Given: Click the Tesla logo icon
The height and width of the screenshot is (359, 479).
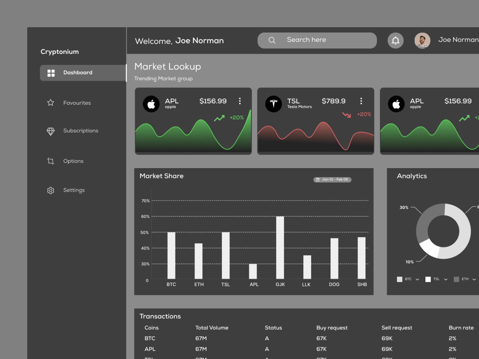Looking at the screenshot, I should click(x=274, y=104).
